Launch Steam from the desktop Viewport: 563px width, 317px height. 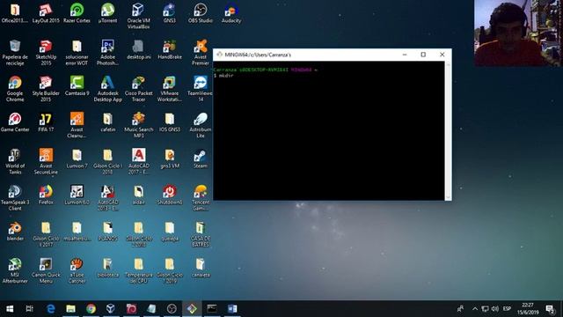click(x=200, y=158)
